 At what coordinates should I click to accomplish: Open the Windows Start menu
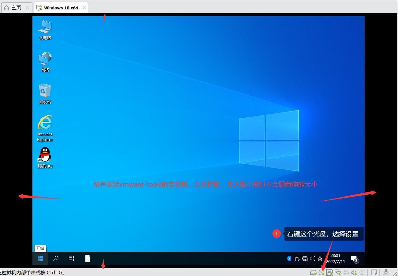coord(40,259)
